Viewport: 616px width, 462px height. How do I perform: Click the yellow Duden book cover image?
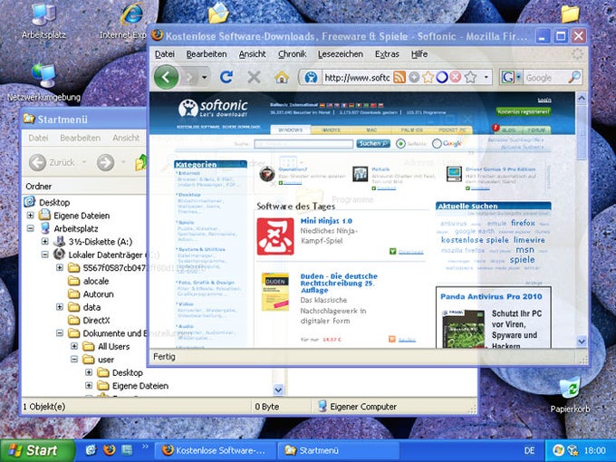click(275, 291)
